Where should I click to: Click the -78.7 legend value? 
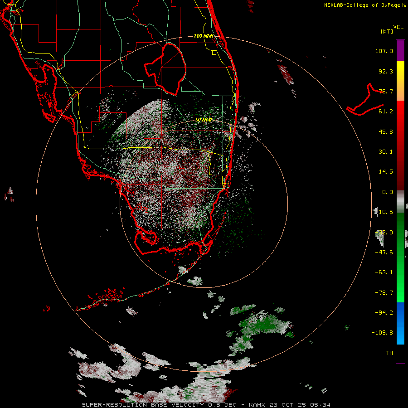384,293
